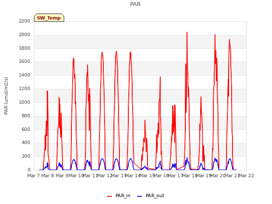The width and height of the screenshot is (272, 204).
Task: Click the 400 y-axis label
Action: [x=26, y=143]
